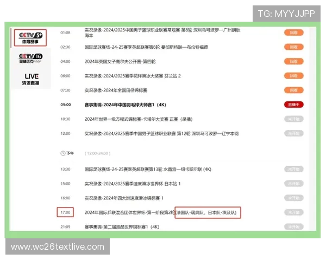Select the 四大洲速度滑冰锦标赛 1 program
This screenshot has height=260, width=326.
124,198
